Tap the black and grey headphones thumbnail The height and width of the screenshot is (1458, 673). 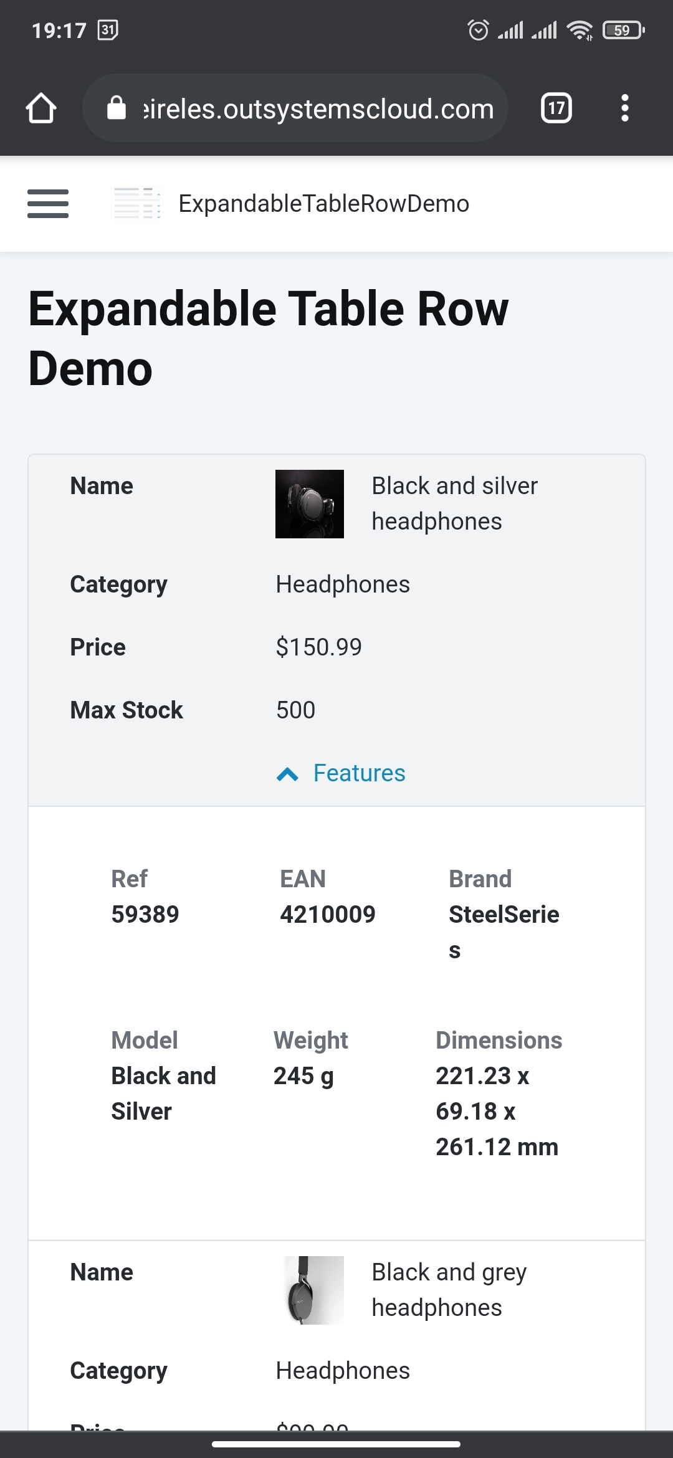(313, 1290)
